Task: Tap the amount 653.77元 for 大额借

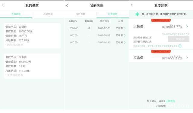Action: coord(176,27)
